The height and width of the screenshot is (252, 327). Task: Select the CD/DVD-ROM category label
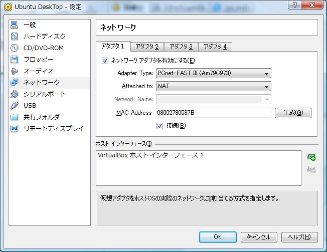pos(43,48)
